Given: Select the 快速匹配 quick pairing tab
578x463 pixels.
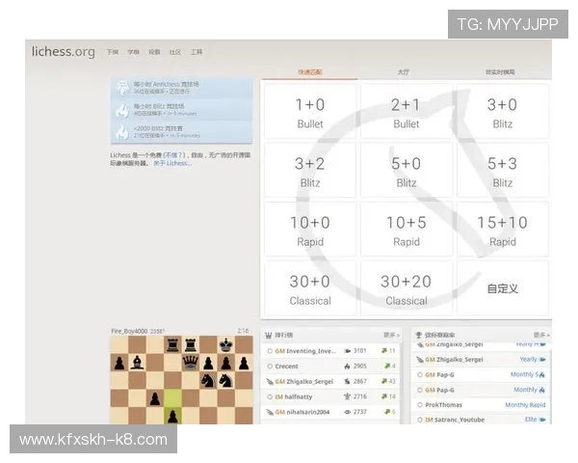Looking at the screenshot, I should [309, 72].
